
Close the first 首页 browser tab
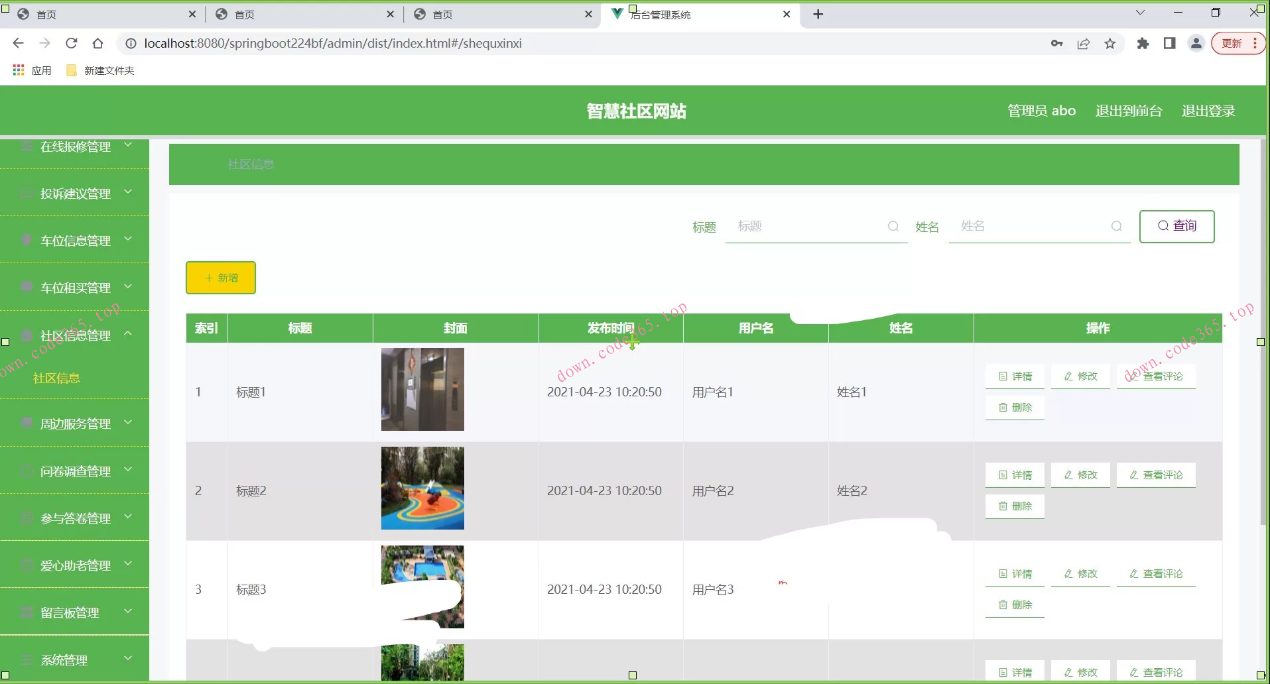[x=192, y=14]
